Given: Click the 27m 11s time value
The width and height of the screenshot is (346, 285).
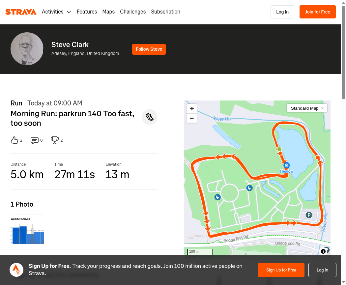Looking at the screenshot, I should pos(74,175).
